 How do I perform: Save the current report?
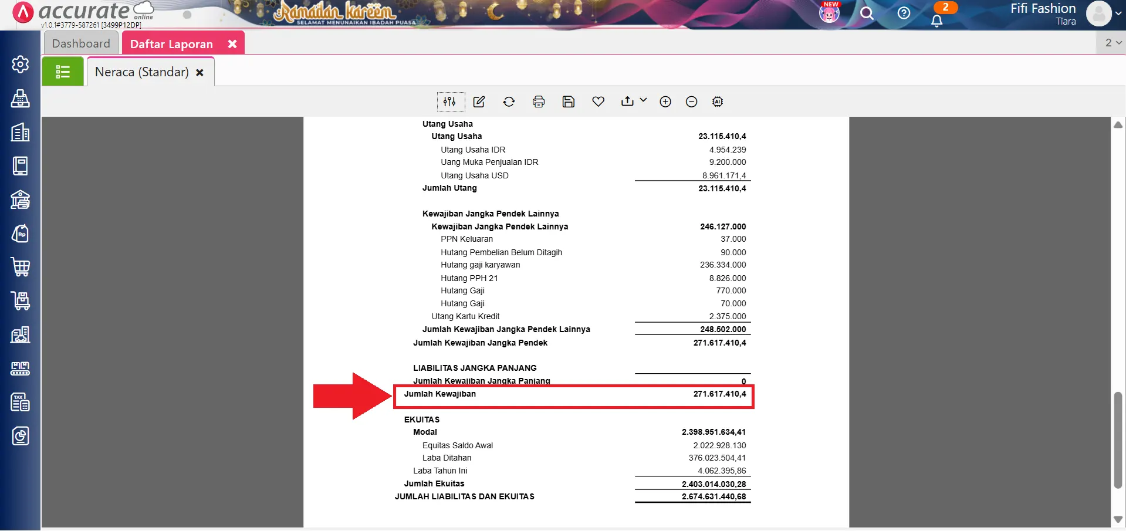[569, 102]
